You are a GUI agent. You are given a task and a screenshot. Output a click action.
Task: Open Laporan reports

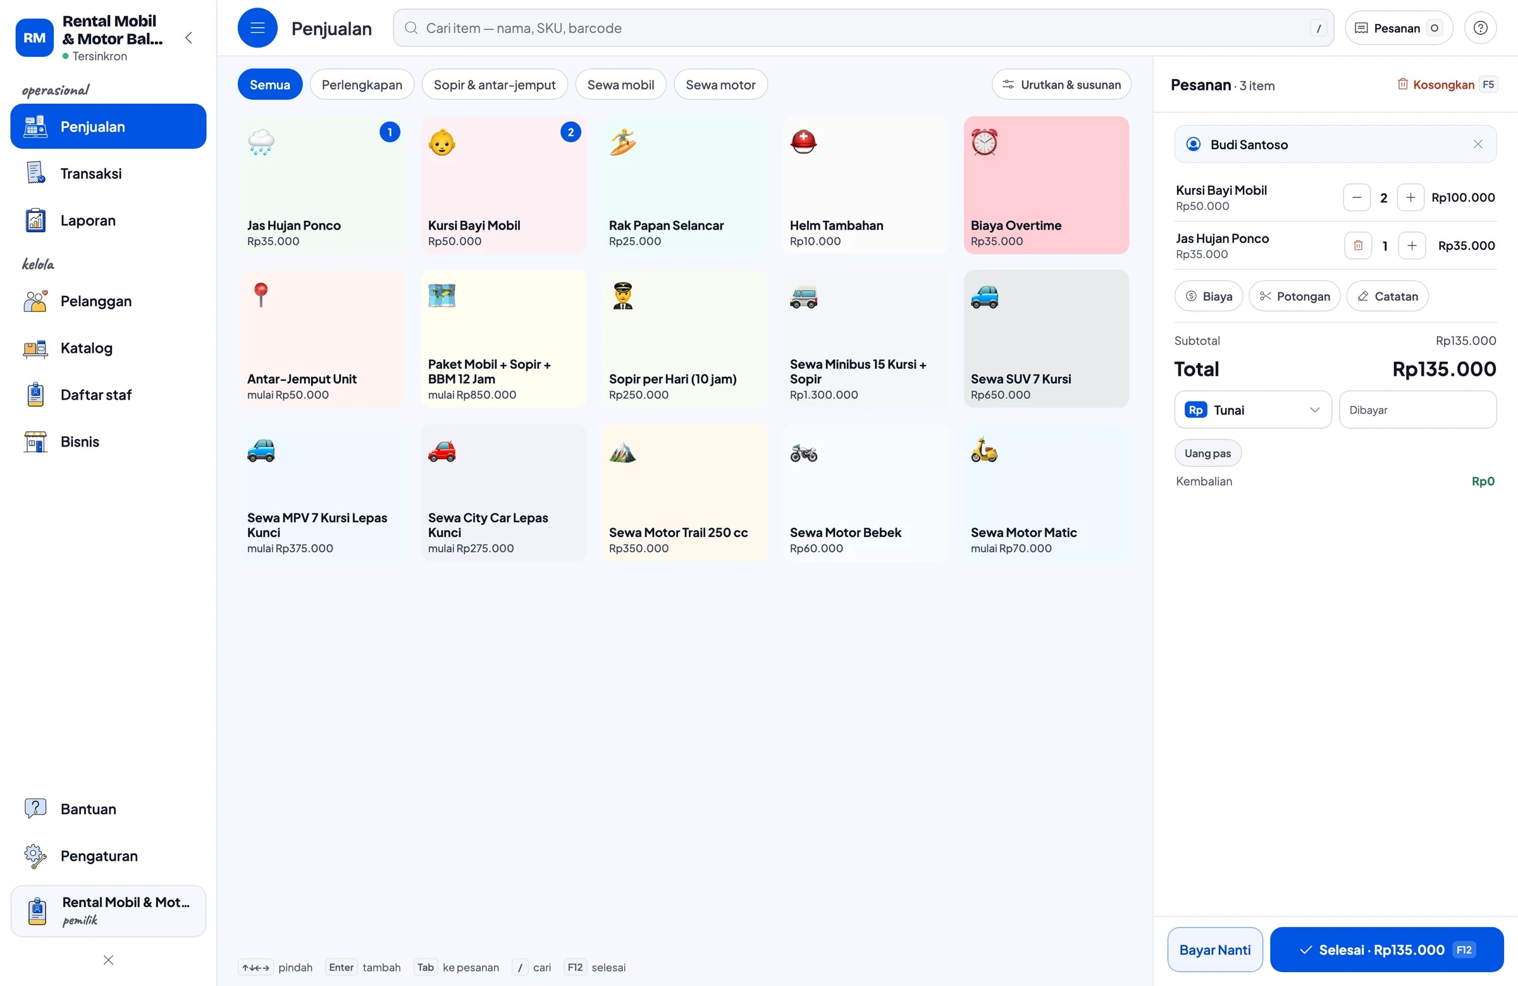[x=108, y=221]
